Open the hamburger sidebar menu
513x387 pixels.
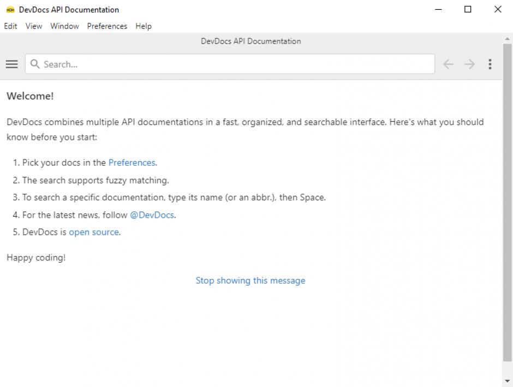(x=12, y=64)
